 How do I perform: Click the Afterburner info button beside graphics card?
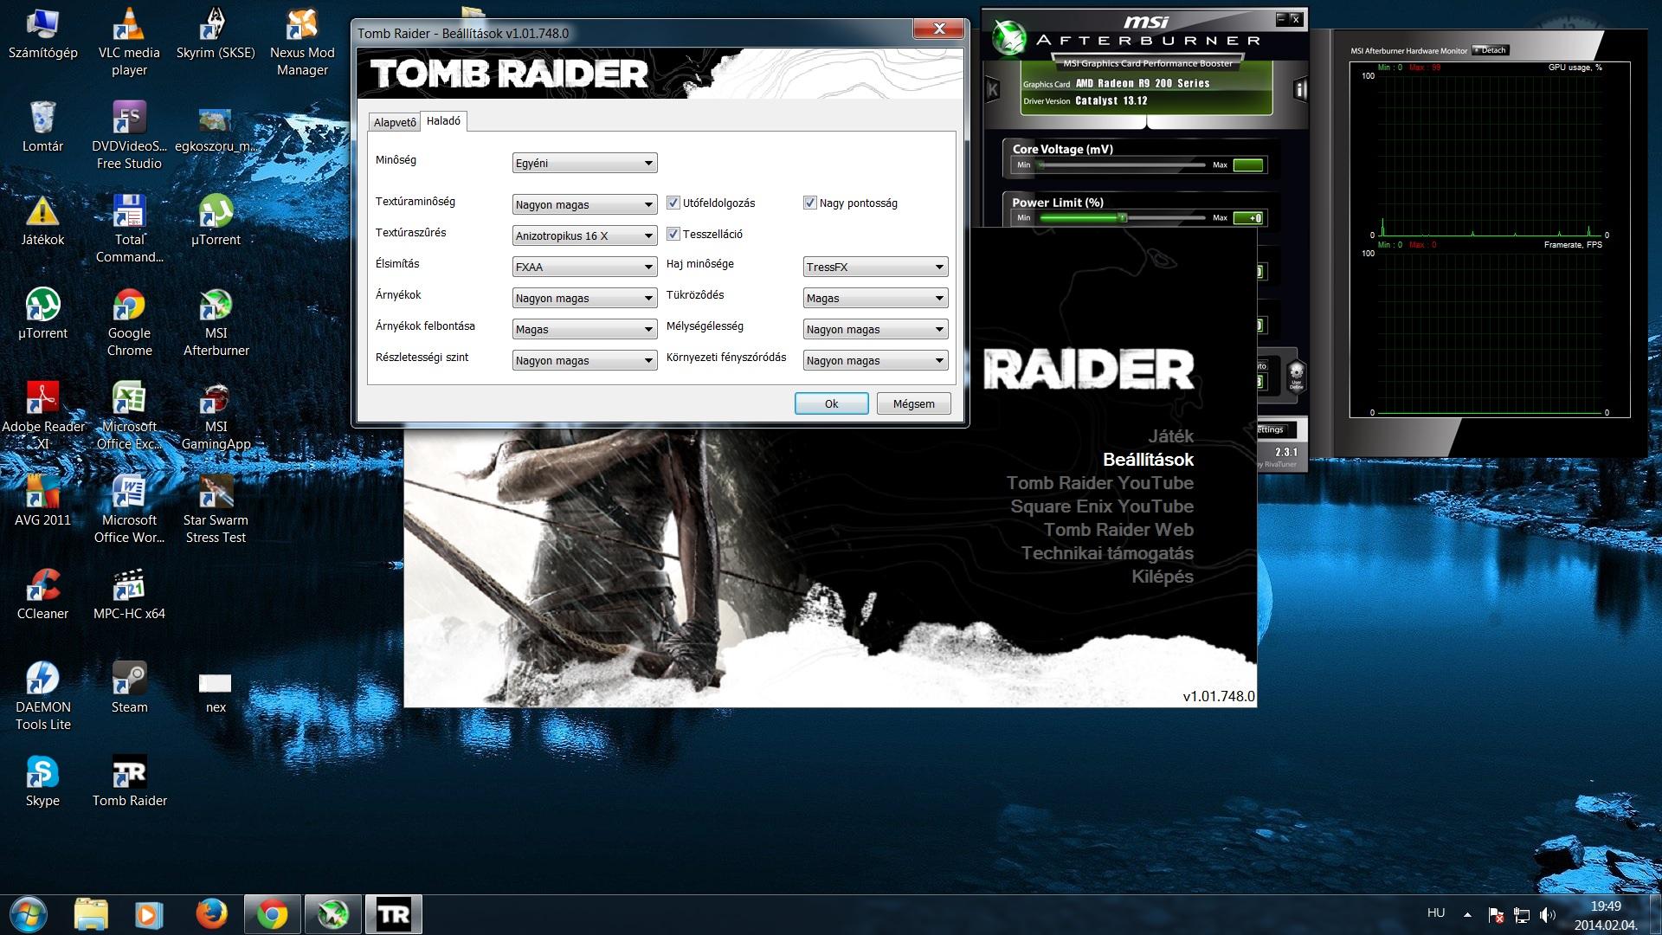pos(1299,89)
